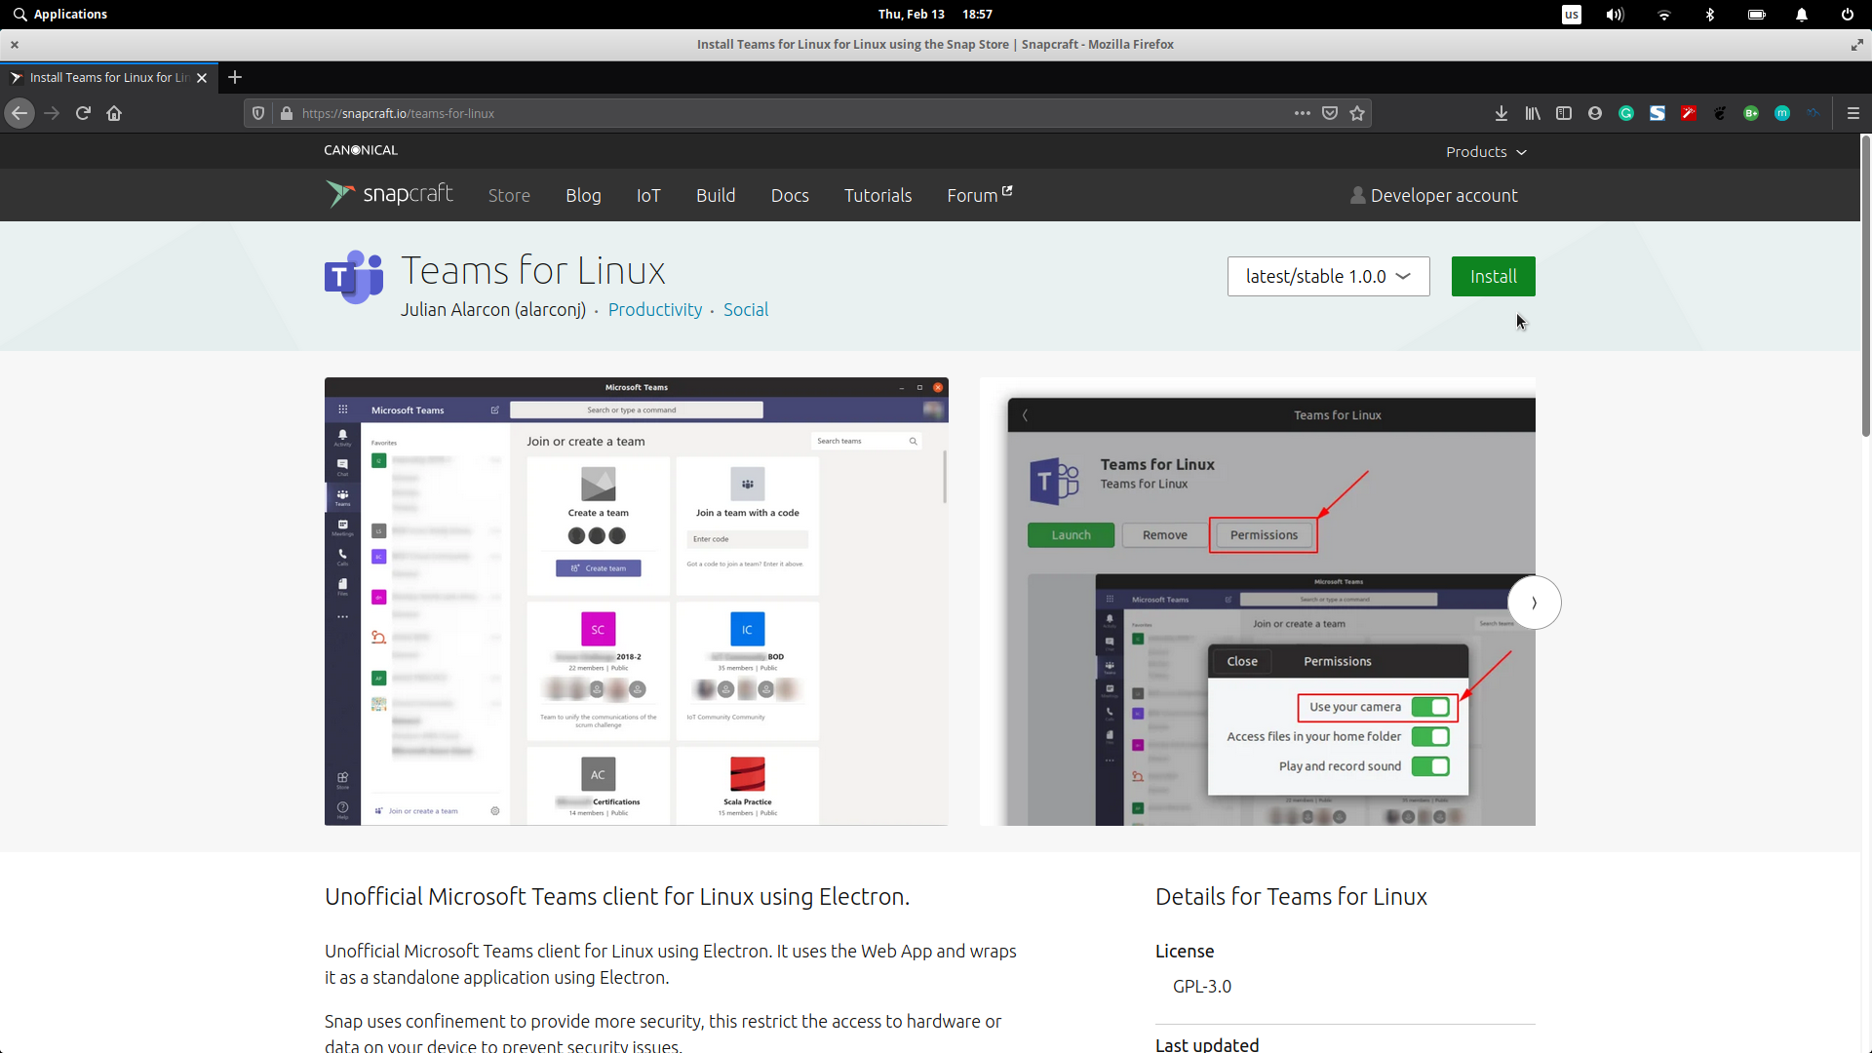
Task: Open the GNOME Shell integration extension
Action: point(1720,113)
